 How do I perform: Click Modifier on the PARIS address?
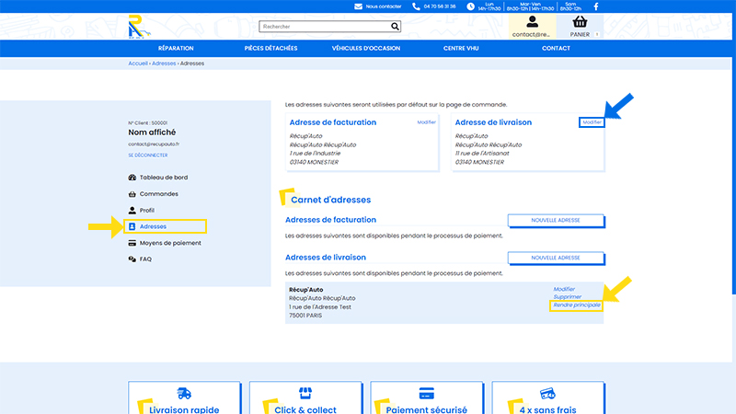[564, 289]
